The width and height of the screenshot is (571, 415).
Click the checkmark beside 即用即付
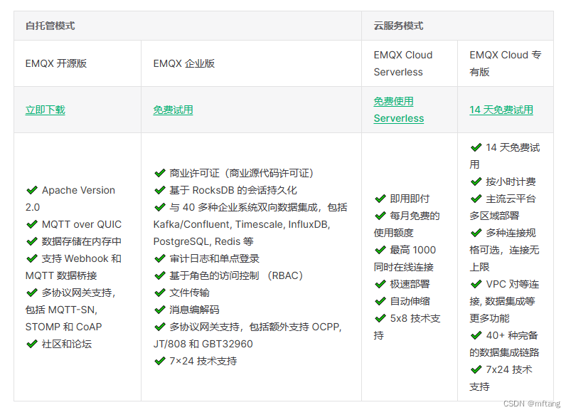(x=379, y=199)
